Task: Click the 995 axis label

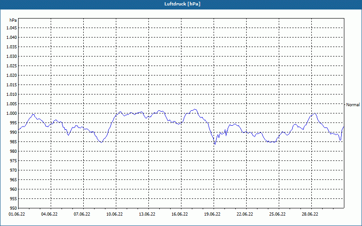Action: [13, 122]
